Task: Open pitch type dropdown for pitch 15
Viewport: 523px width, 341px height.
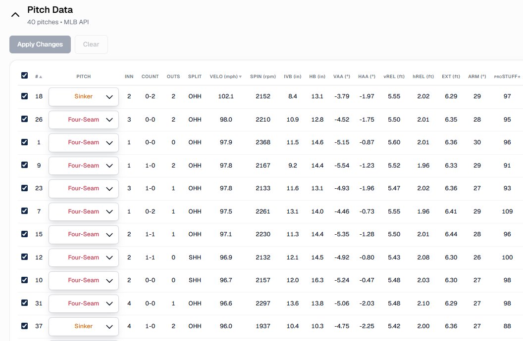Action: pyautogui.click(x=84, y=234)
